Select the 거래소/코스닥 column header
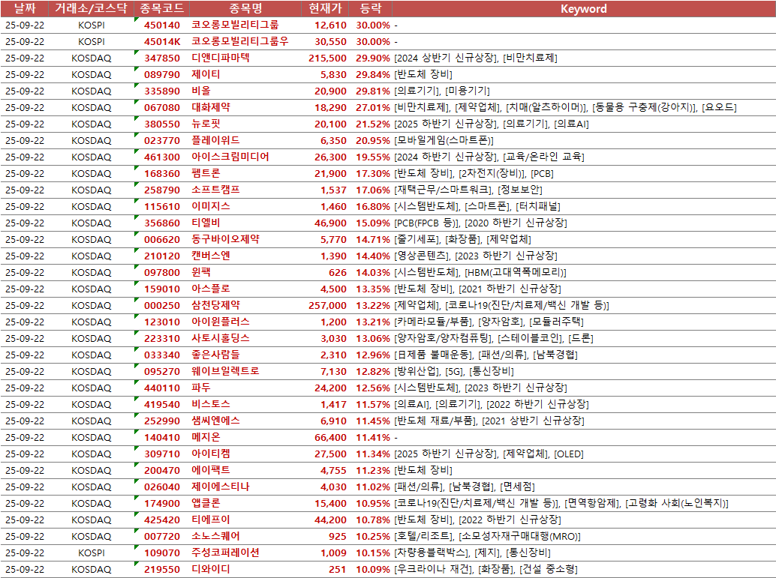776x578 pixels. pos(91,8)
